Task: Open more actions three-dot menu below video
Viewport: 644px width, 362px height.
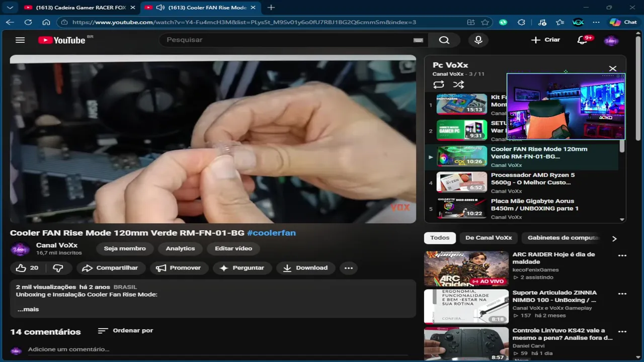Action: [349, 268]
